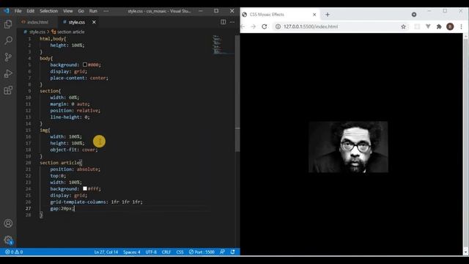Viewport: 469px width, 264px height.
Task: Open the View menu
Action: [x=68, y=11]
